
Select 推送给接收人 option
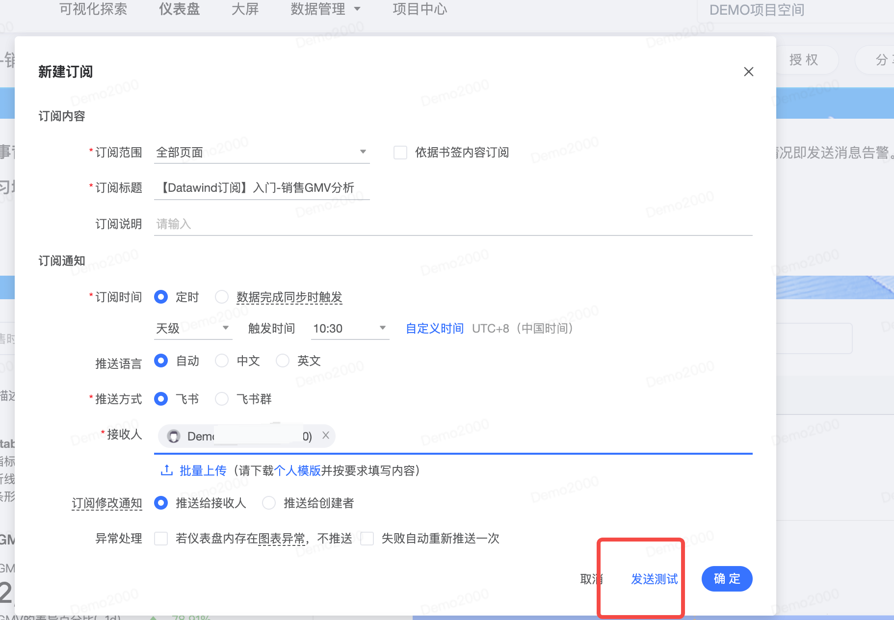[x=161, y=503]
